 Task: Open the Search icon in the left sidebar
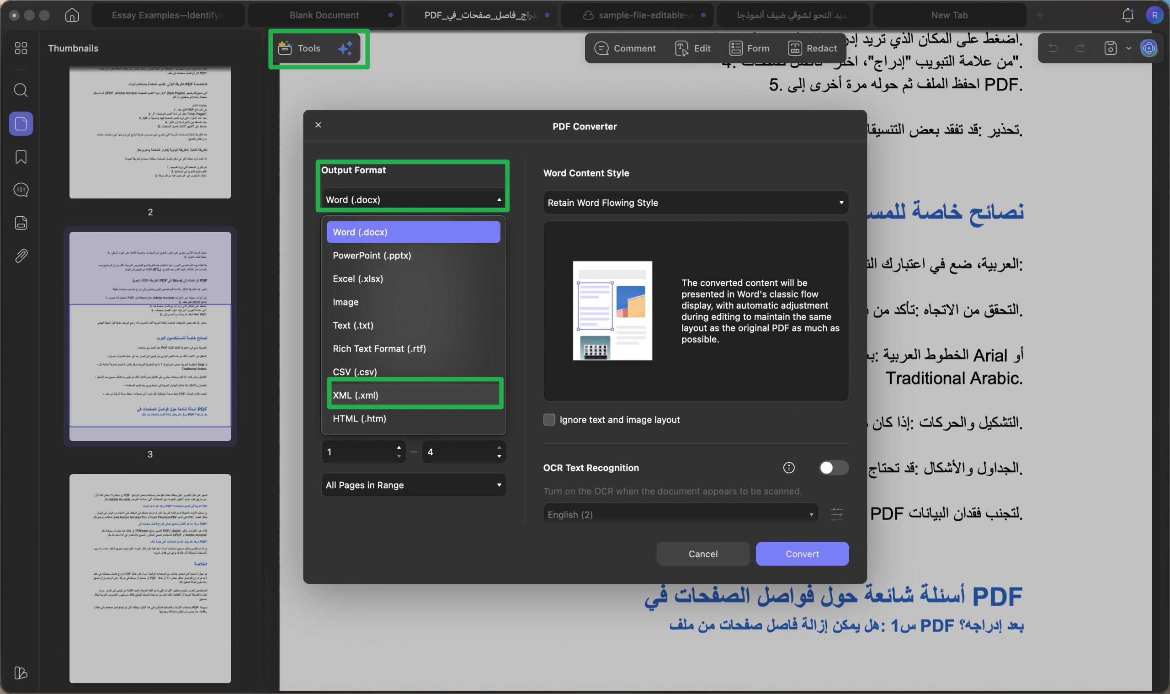pyautogui.click(x=21, y=90)
